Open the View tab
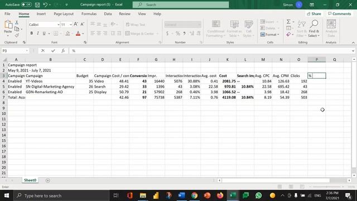This screenshot has width=357, height=201. coord(142,14)
